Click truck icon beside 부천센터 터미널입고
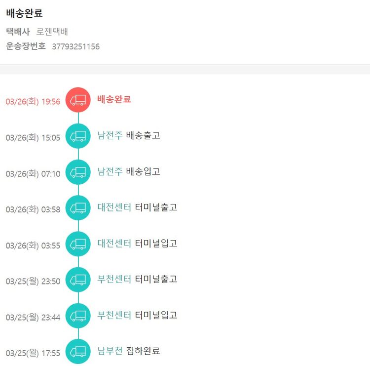Image resolution: width=370 pixels, height=366 pixels. click(x=78, y=315)
